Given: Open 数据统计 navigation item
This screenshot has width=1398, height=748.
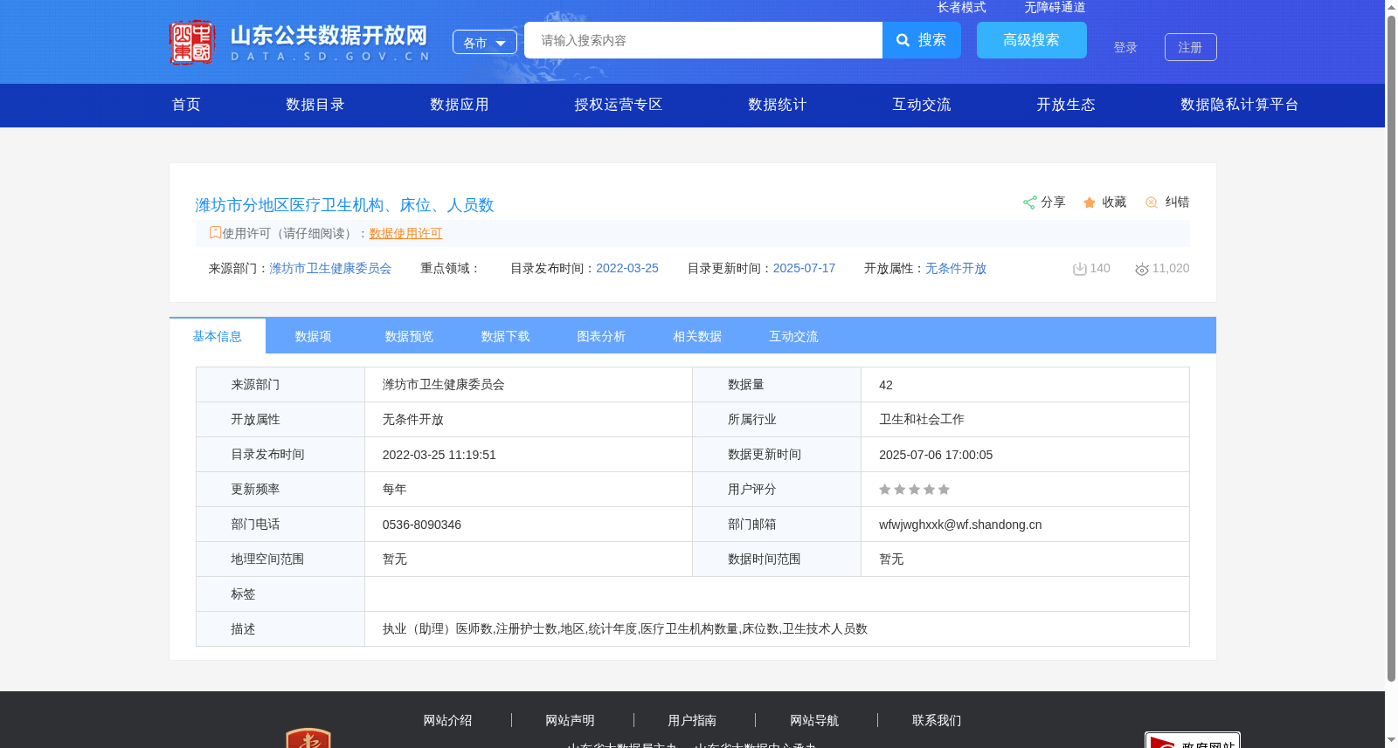Looking at the screenshot, I should [x=778, y=105].
